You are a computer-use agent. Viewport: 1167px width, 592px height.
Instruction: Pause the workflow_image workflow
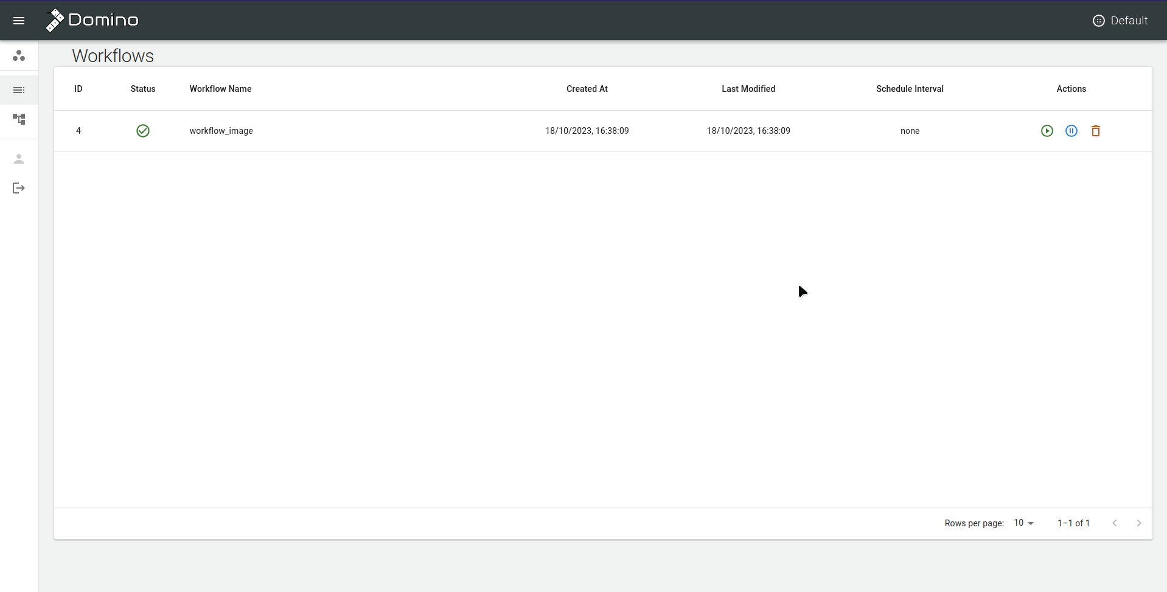[1071, 131]
